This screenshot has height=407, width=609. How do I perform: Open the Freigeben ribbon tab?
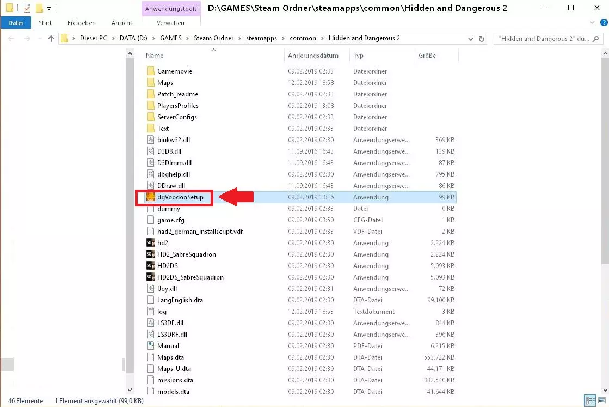(x=82, y=23)
